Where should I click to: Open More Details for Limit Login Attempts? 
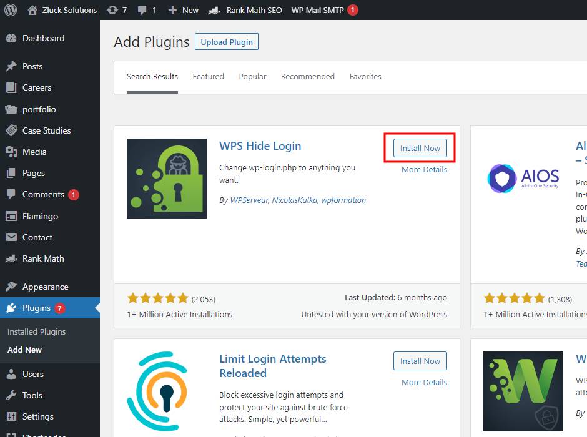424,382
